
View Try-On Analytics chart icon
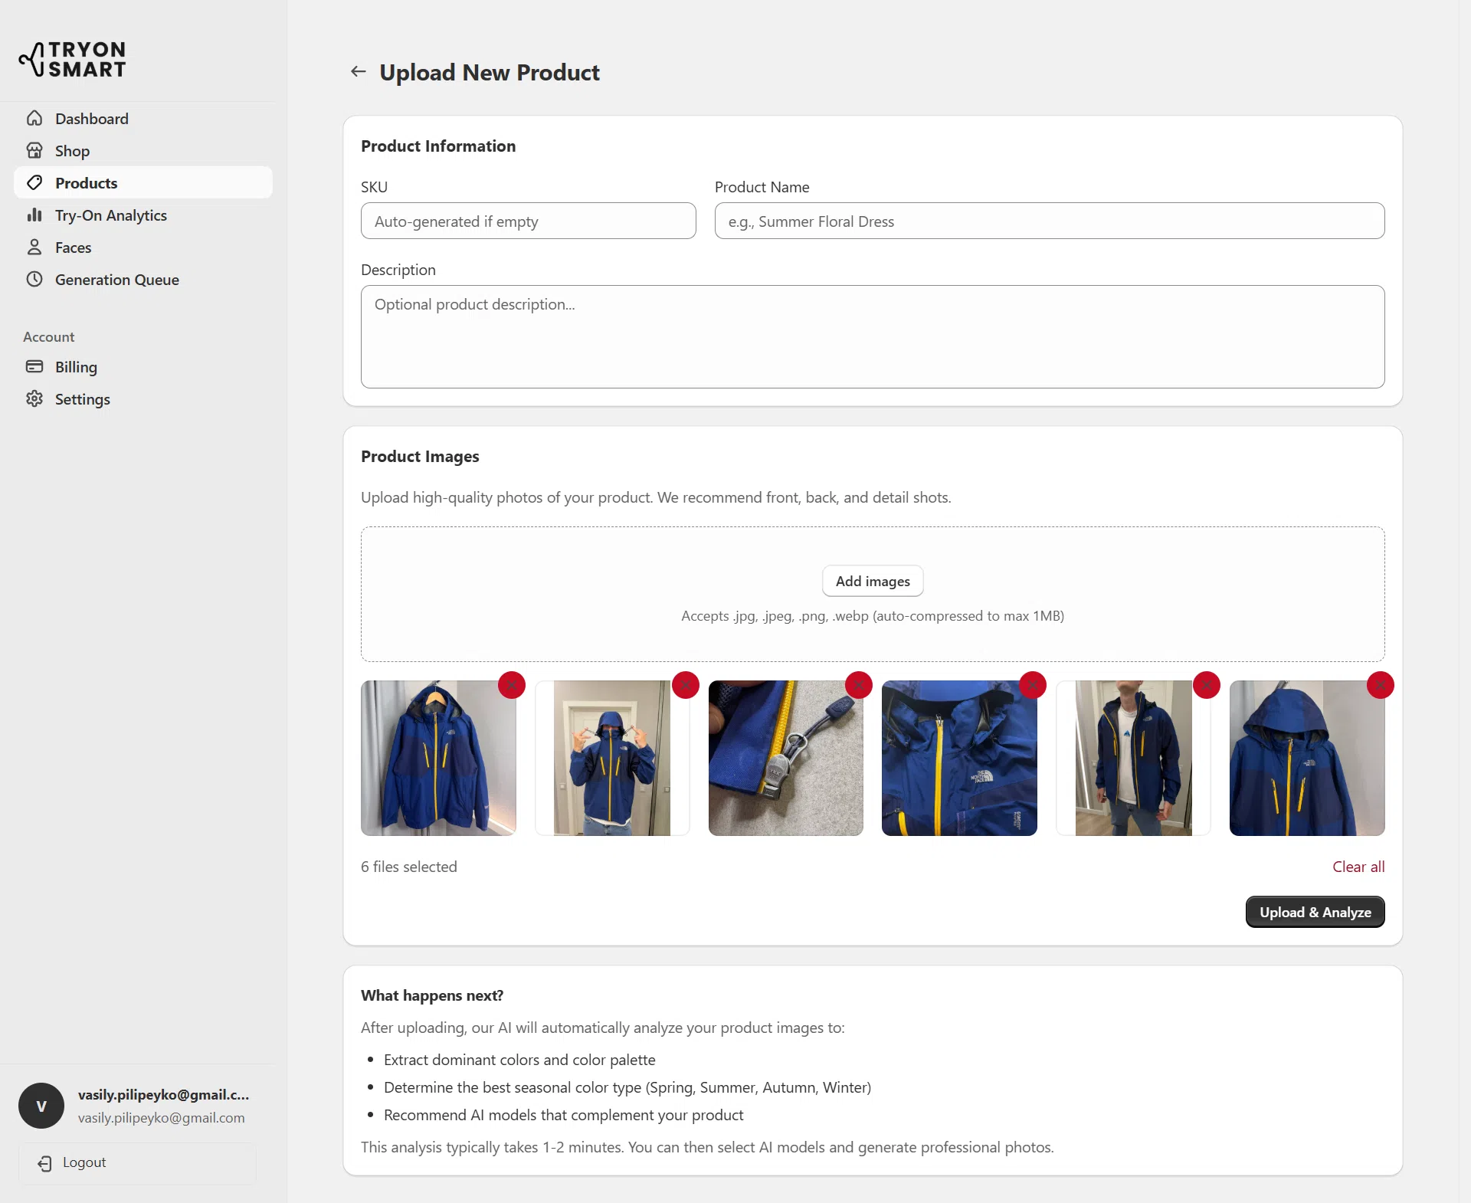coord(35,215)
